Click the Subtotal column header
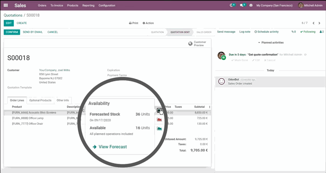This screenshot has width=326, height=173. click(x=199, y=107)
